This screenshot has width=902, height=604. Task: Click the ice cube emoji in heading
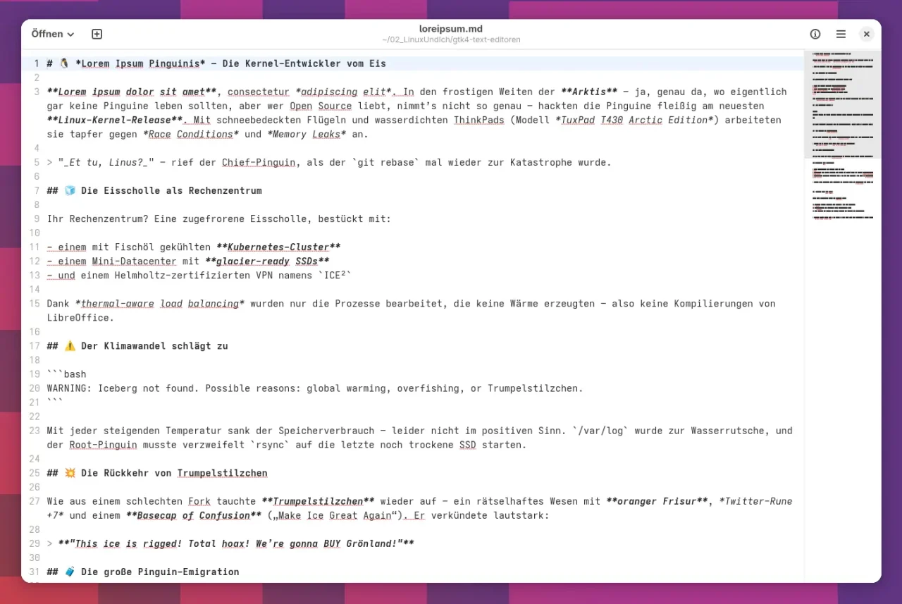[70, 191]
